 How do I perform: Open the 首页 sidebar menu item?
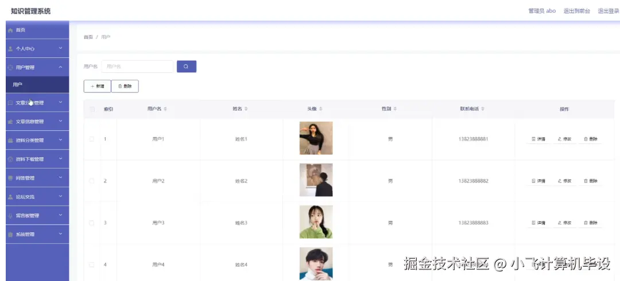pos(37,30)
